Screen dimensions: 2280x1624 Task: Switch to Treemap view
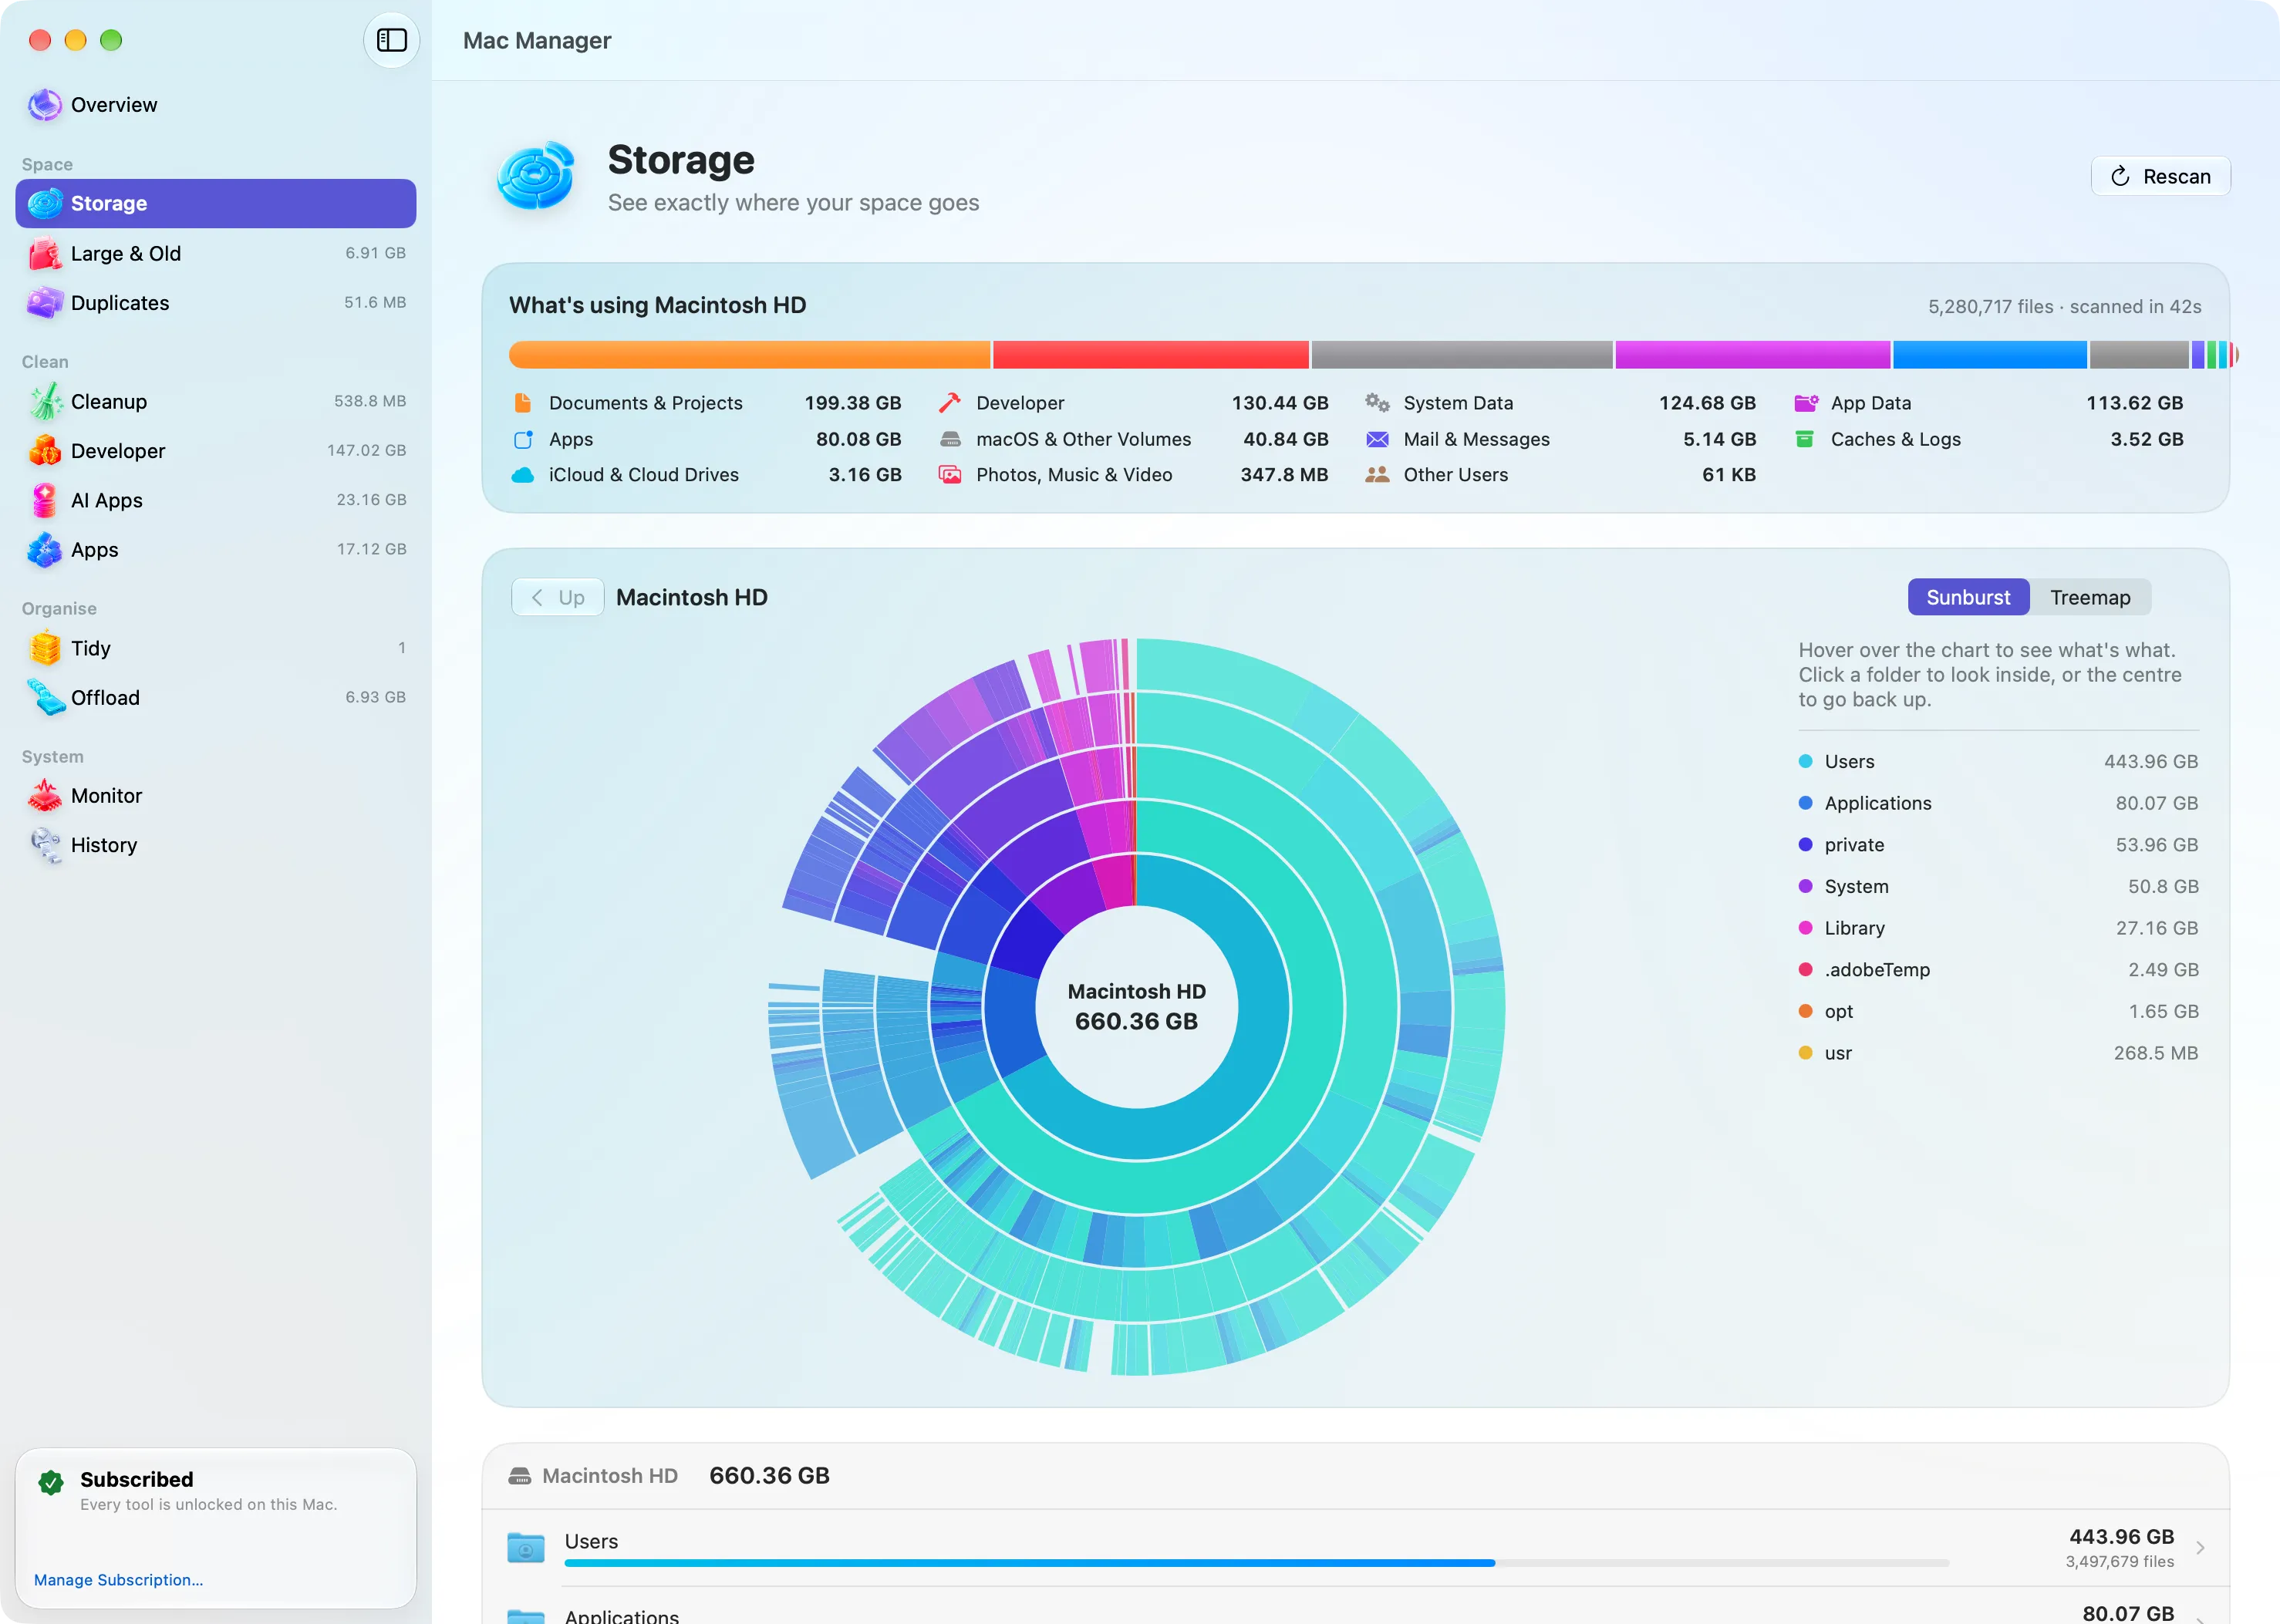coord(2090,597)
